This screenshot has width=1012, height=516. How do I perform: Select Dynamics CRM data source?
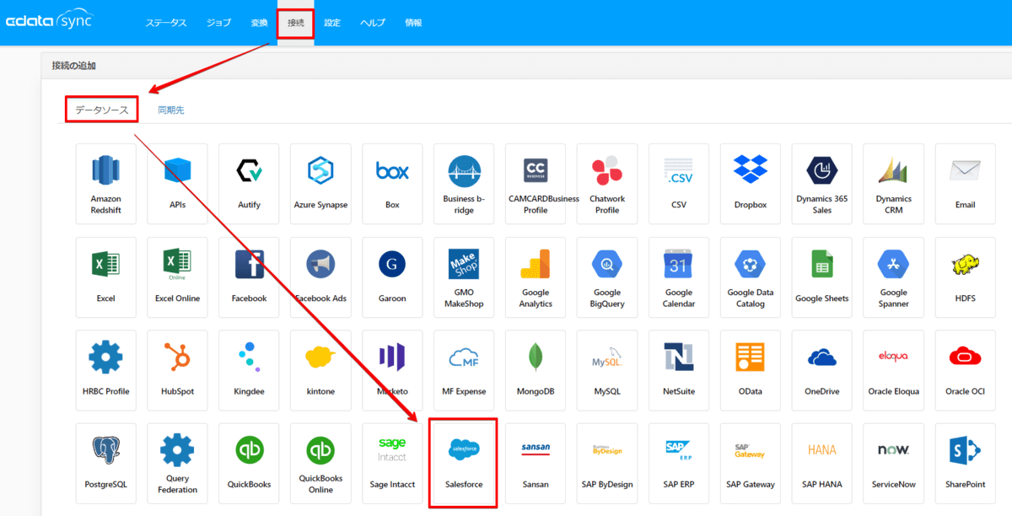895,184
